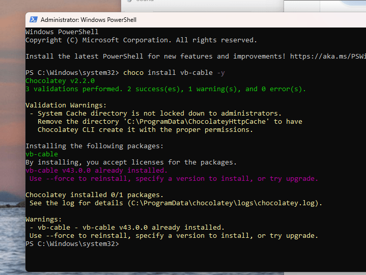366x275 pixels.
Task: Click the chocolatey.log path in 'See the log' line
Action: [222, 203]
